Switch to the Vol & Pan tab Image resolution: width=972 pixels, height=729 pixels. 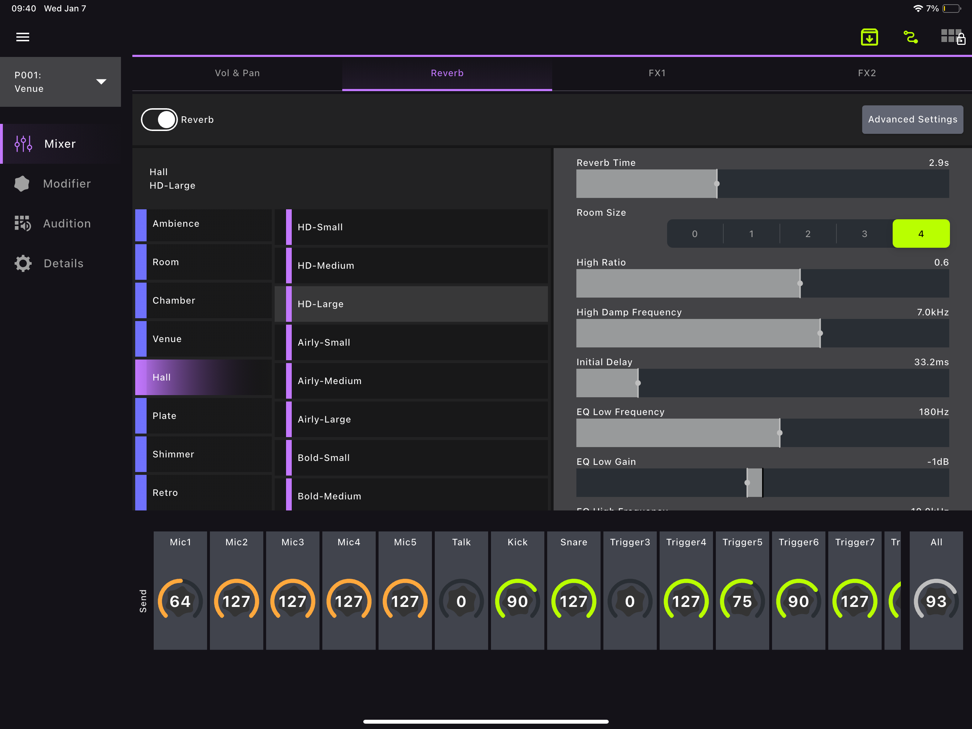pos(237,73)
